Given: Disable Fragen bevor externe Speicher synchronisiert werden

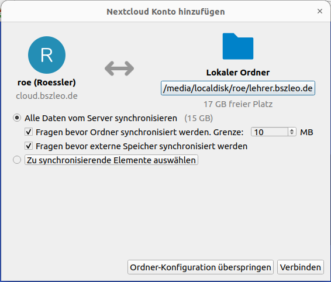Looking at the screenshot, I should coord(29,146).
